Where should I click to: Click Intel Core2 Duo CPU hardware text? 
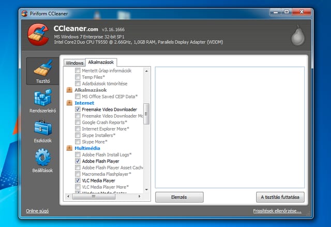coord(139,42)
